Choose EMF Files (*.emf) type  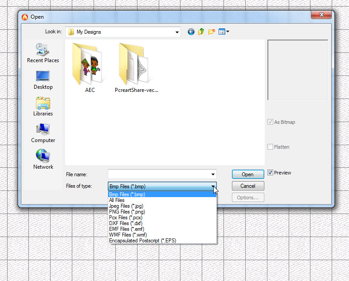coord(162,229)
